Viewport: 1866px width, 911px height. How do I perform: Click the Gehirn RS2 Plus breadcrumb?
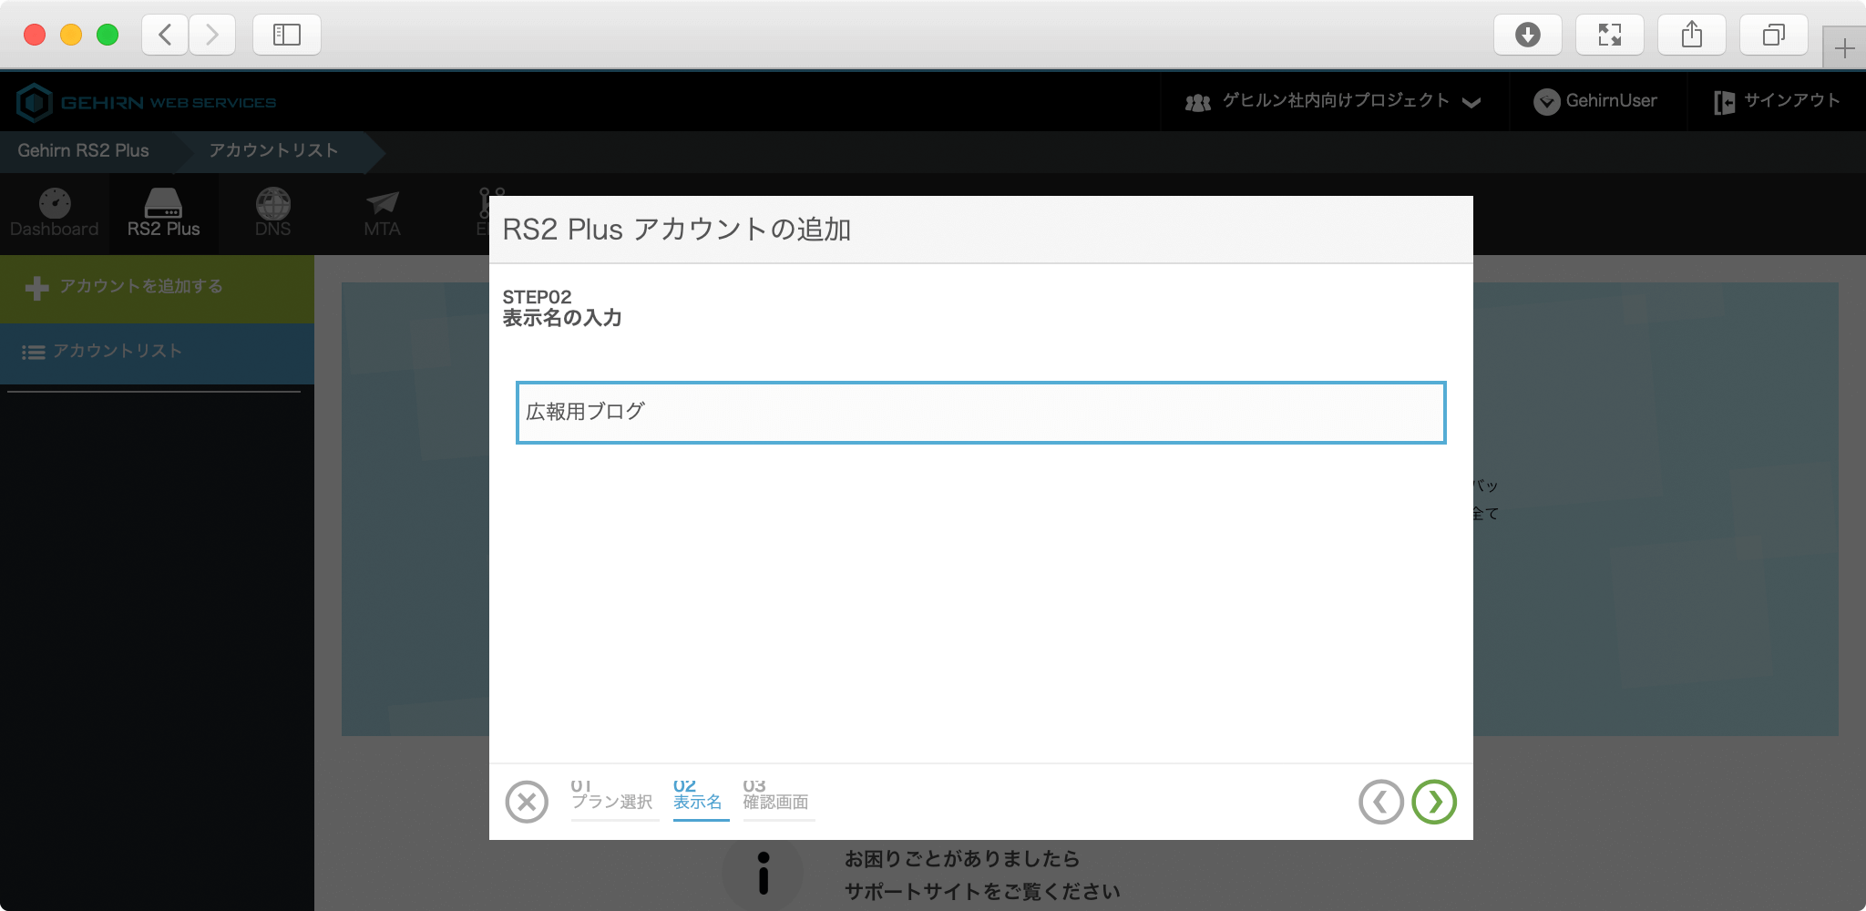click(83, 151)
